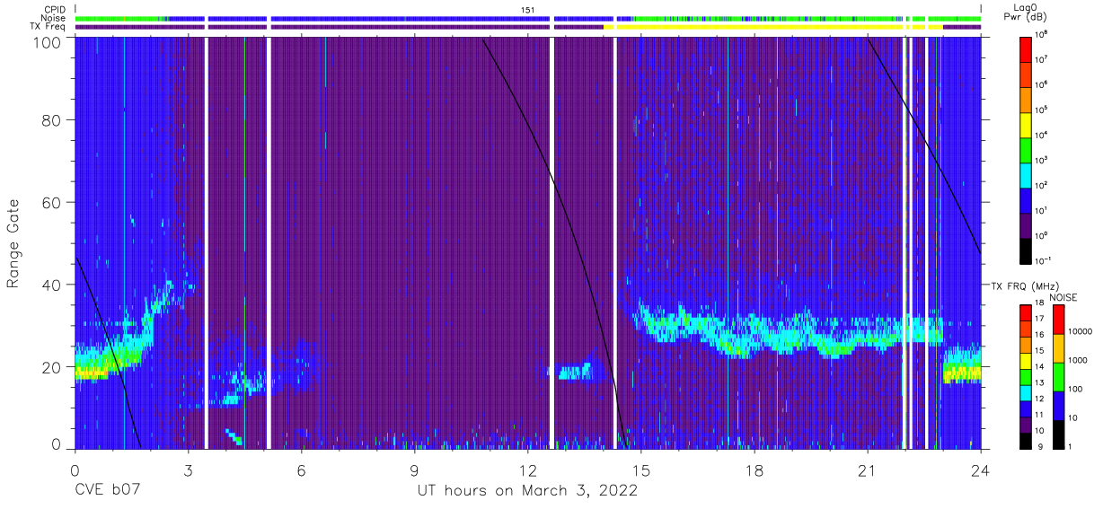Click the red segment of the TX FRQ colorbar
This screenshot has height=509, width=1103.
pos(1026,313)
